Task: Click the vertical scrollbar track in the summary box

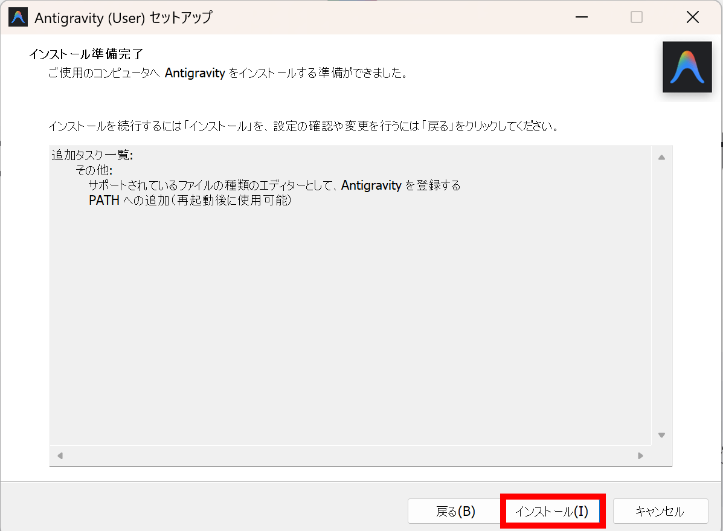Action: point(661,296)
